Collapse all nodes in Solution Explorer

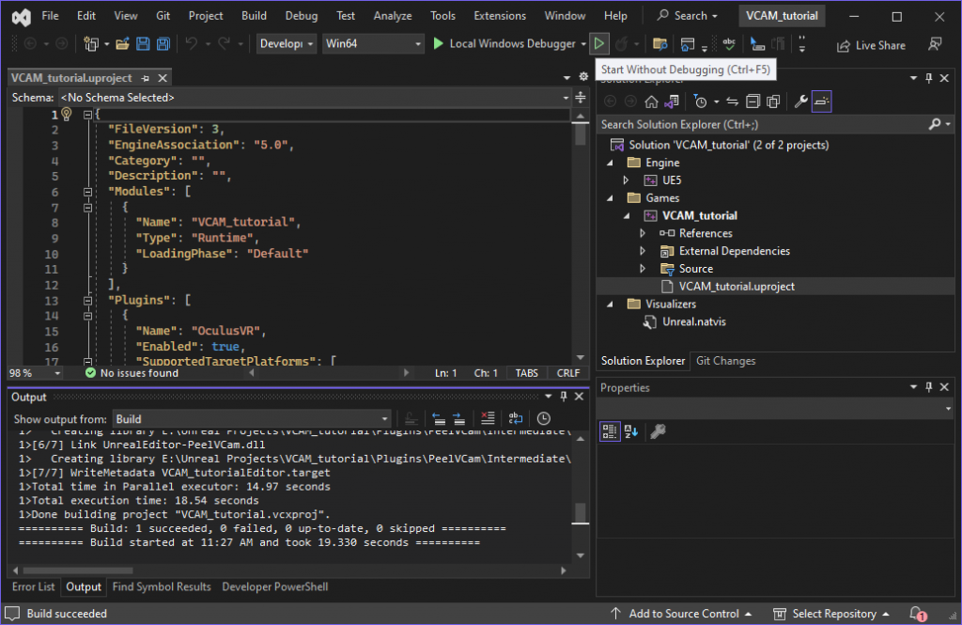tap(753, 102)
